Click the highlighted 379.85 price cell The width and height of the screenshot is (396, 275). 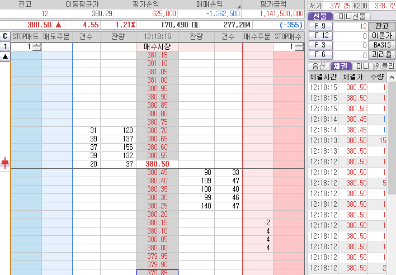pos(157,272)
